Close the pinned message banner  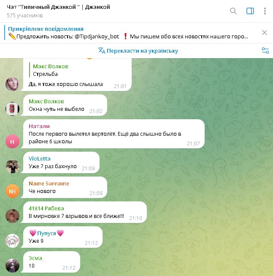[265, 32]
